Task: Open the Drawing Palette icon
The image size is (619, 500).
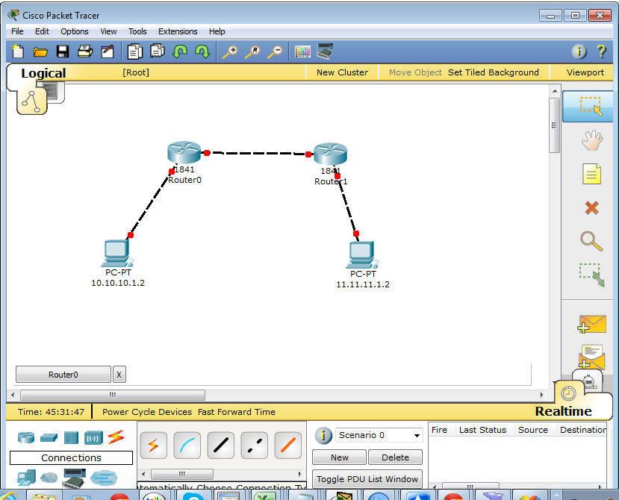Action: tap(302, 51)
